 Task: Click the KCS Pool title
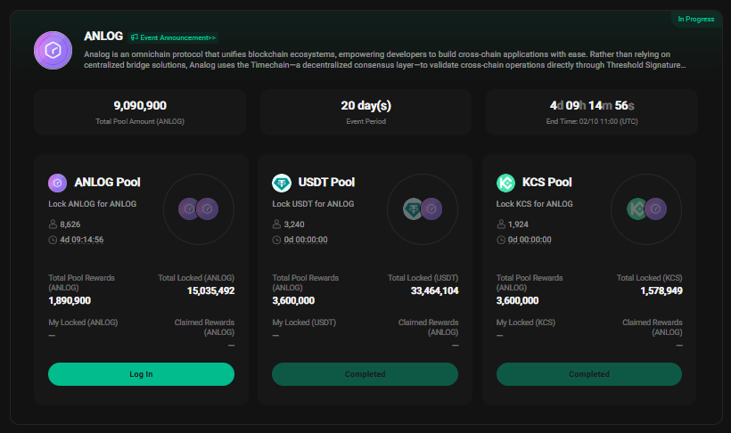coord(546,183)
